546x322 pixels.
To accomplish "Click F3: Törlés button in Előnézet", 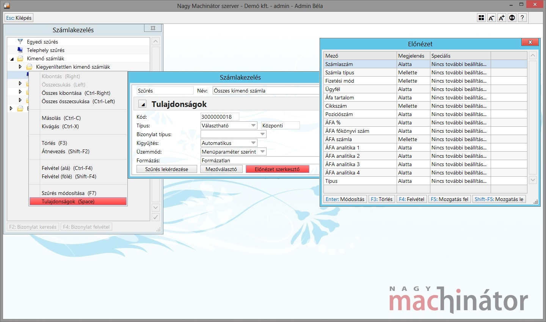I will [381, 199].
